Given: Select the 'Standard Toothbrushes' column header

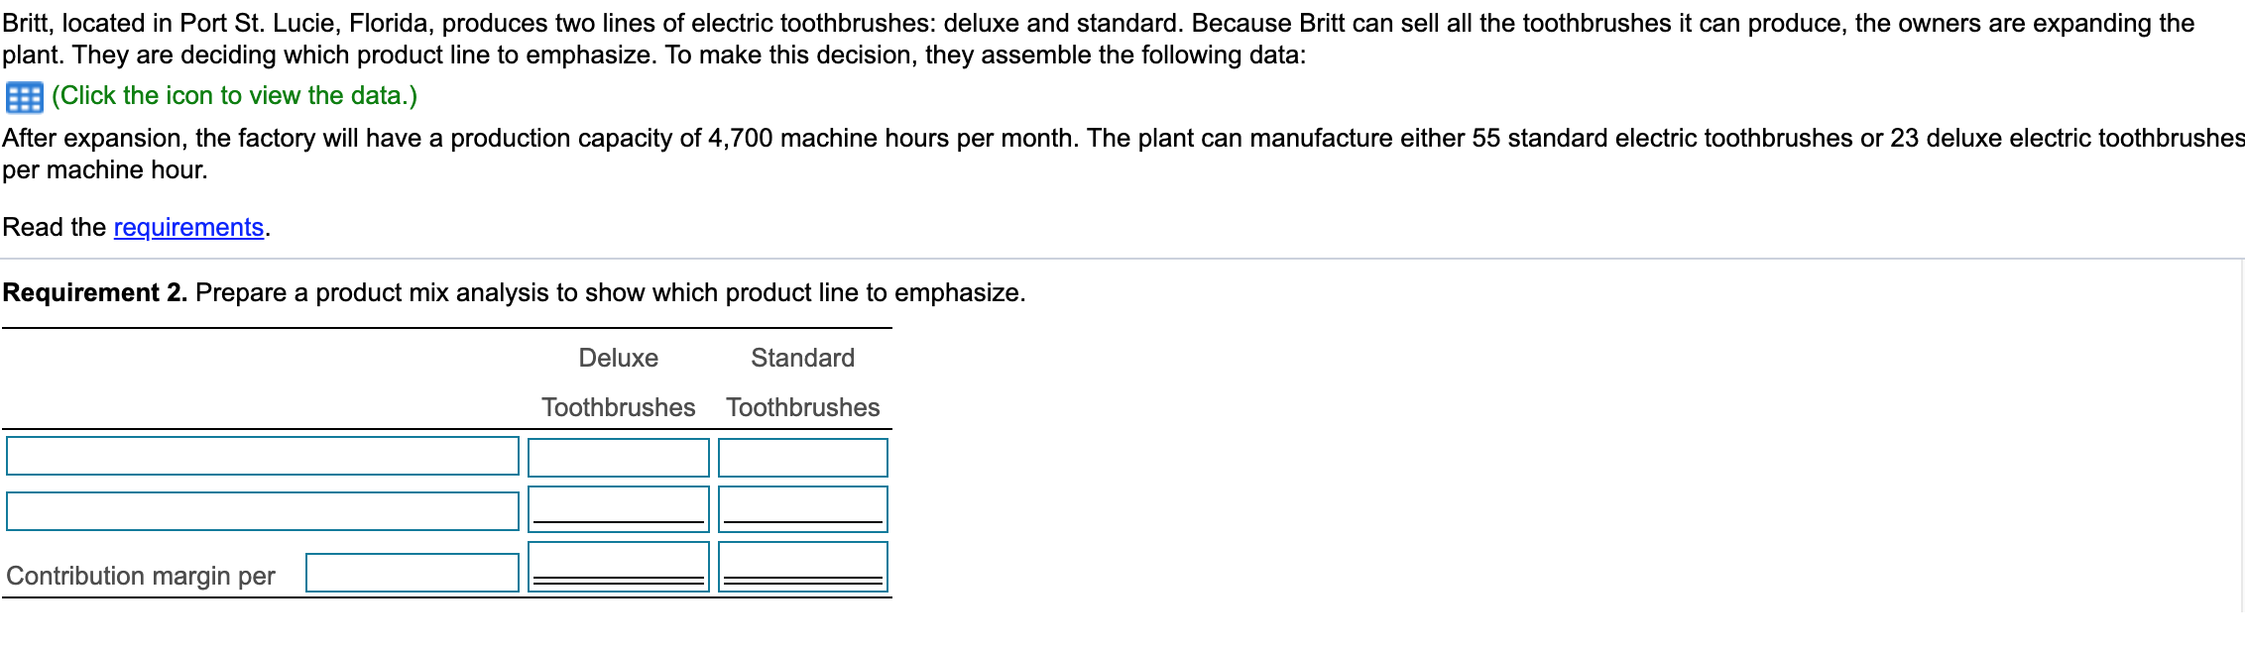Looking at the screenshot, I should pyautogui.click(x=801, y=382).
